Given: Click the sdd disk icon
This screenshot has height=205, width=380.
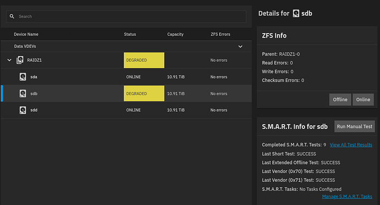Looking at the screenshot, I should click(23, 110).
